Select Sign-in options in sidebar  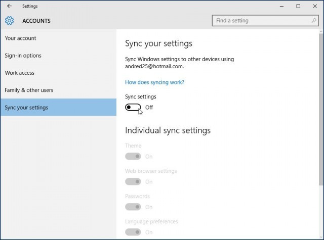23,56
